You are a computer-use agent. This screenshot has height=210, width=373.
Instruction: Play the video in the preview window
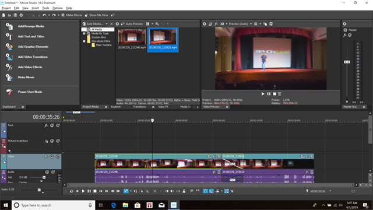pos(263,94)
